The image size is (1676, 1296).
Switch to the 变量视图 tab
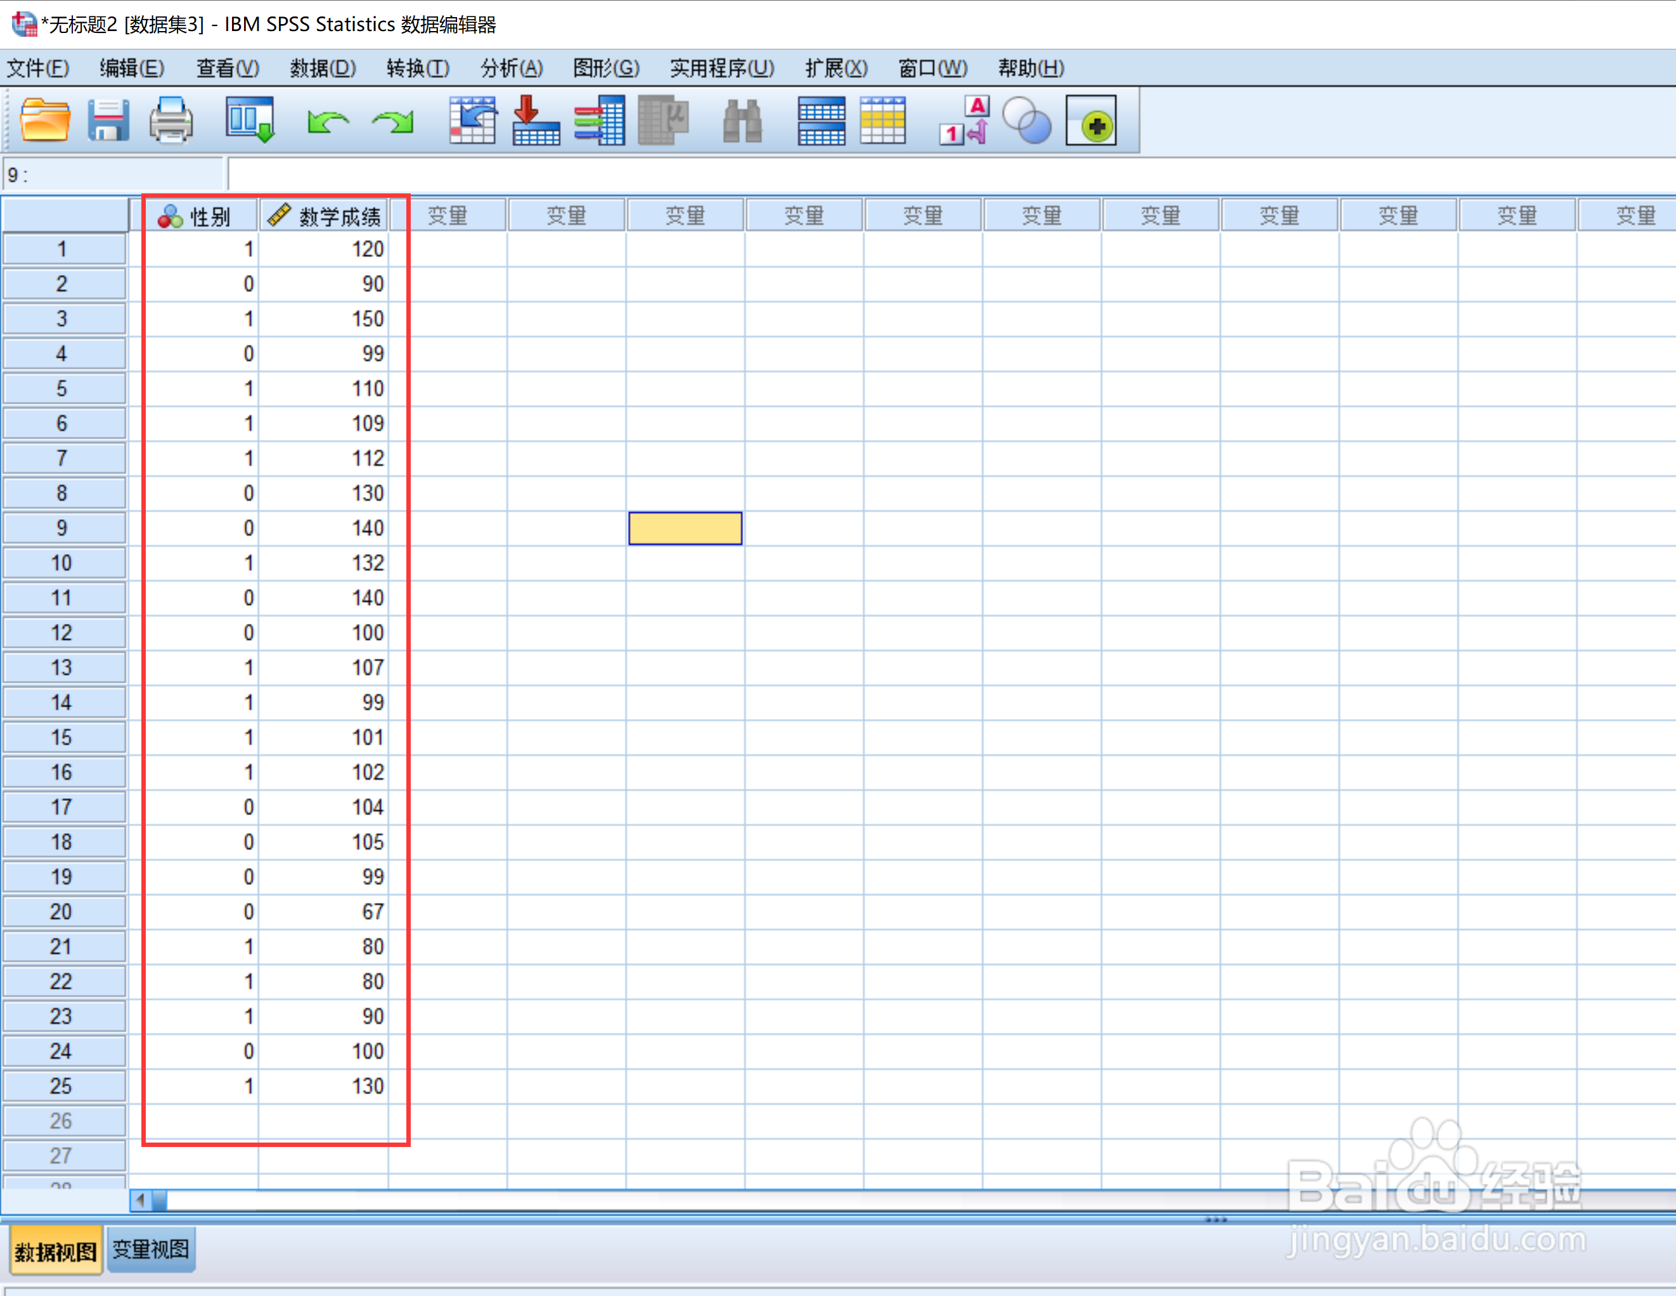pyautogui.click(x=150, y=1250)
